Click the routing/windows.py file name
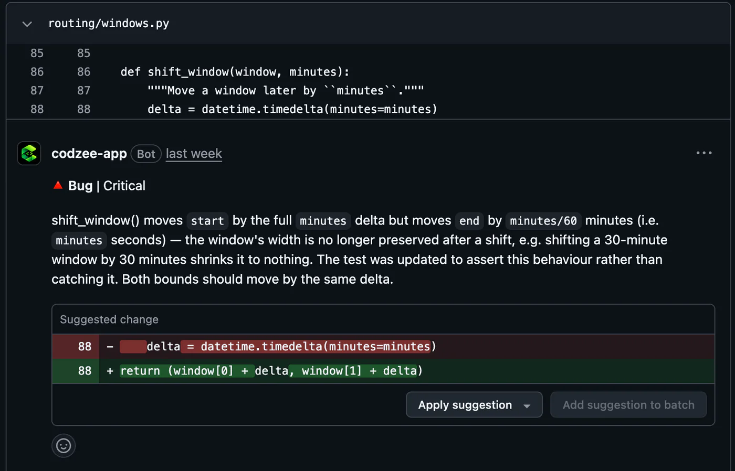 point(109,24)
